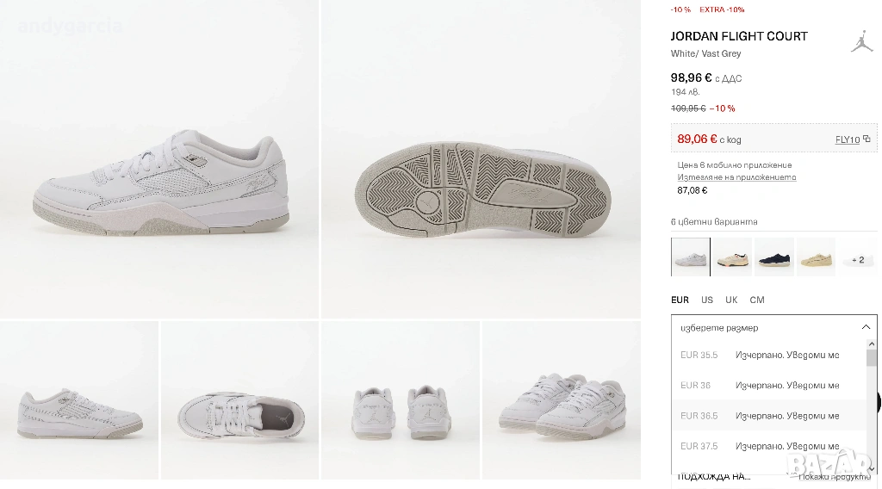Choose the beige and red colour variant

(x=732, y=257)
